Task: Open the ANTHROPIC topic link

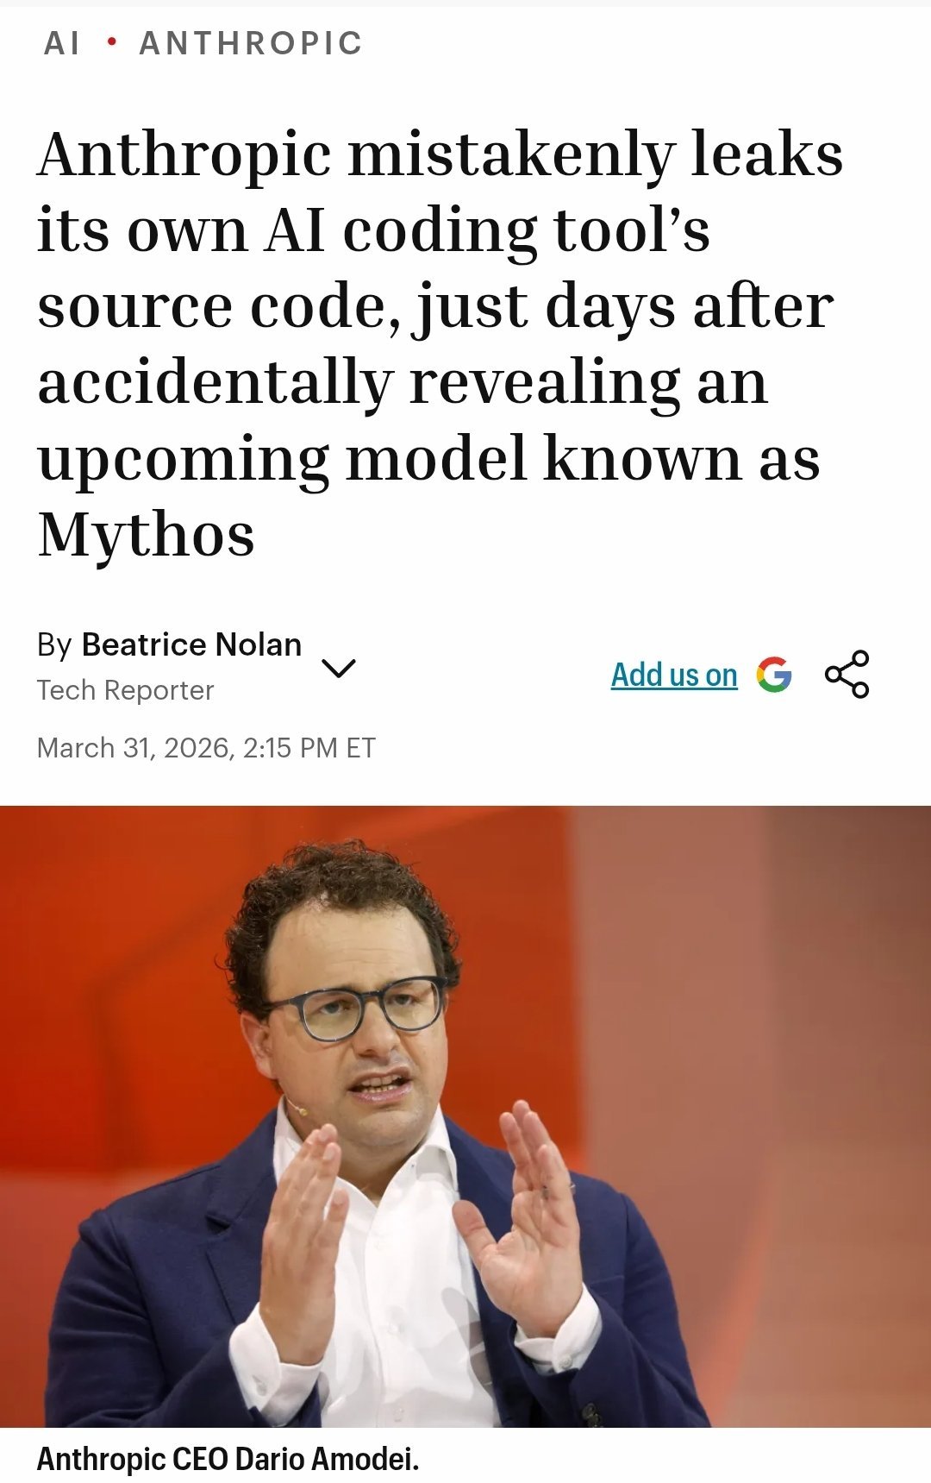Action: click(251, 42)
